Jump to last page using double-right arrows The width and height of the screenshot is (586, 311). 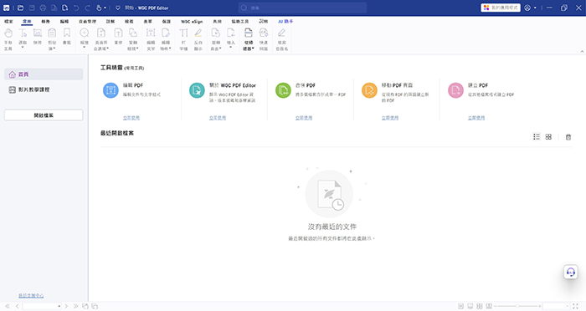(76, 306)
